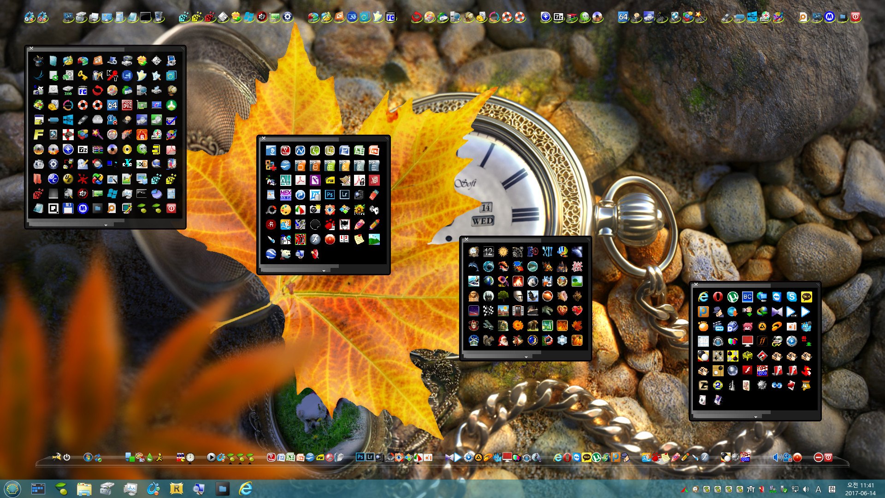The image size is (885, 498).
Task: Open the HEX editor icon
Action: (285, 195)
